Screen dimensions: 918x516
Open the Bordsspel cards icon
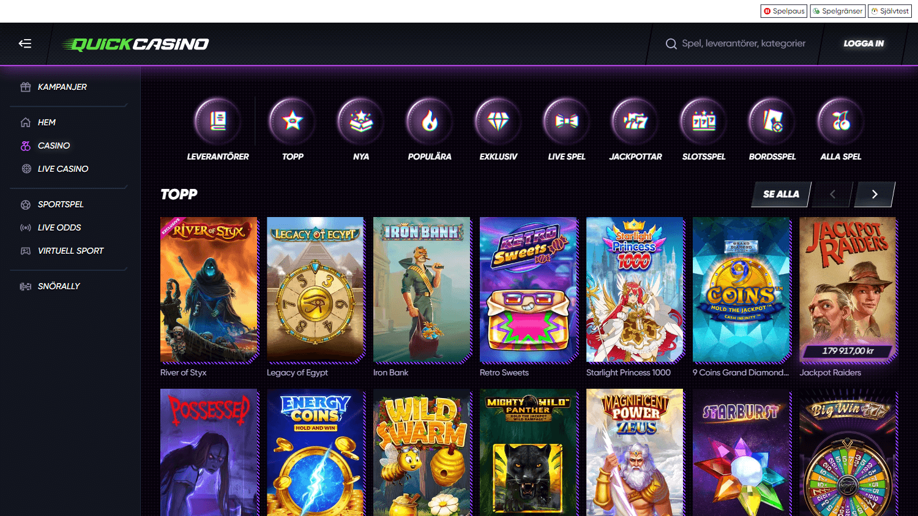click(772, 121)
